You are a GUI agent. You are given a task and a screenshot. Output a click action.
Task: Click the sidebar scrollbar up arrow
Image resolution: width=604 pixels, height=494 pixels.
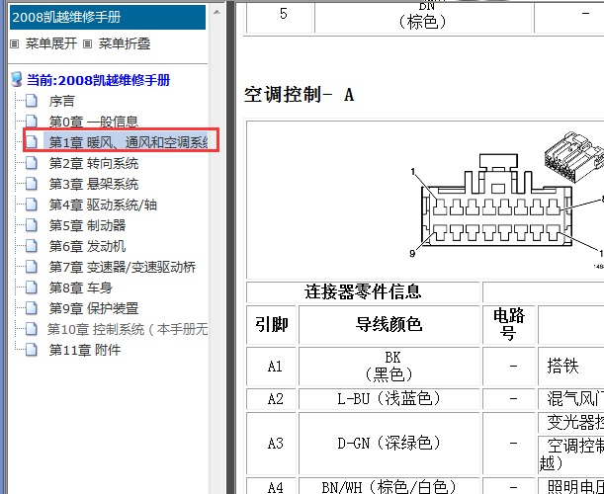216,12
